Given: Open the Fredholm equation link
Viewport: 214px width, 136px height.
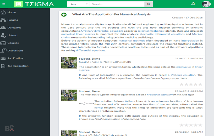Looking at the screenshot, I should [x=160, y=95].
